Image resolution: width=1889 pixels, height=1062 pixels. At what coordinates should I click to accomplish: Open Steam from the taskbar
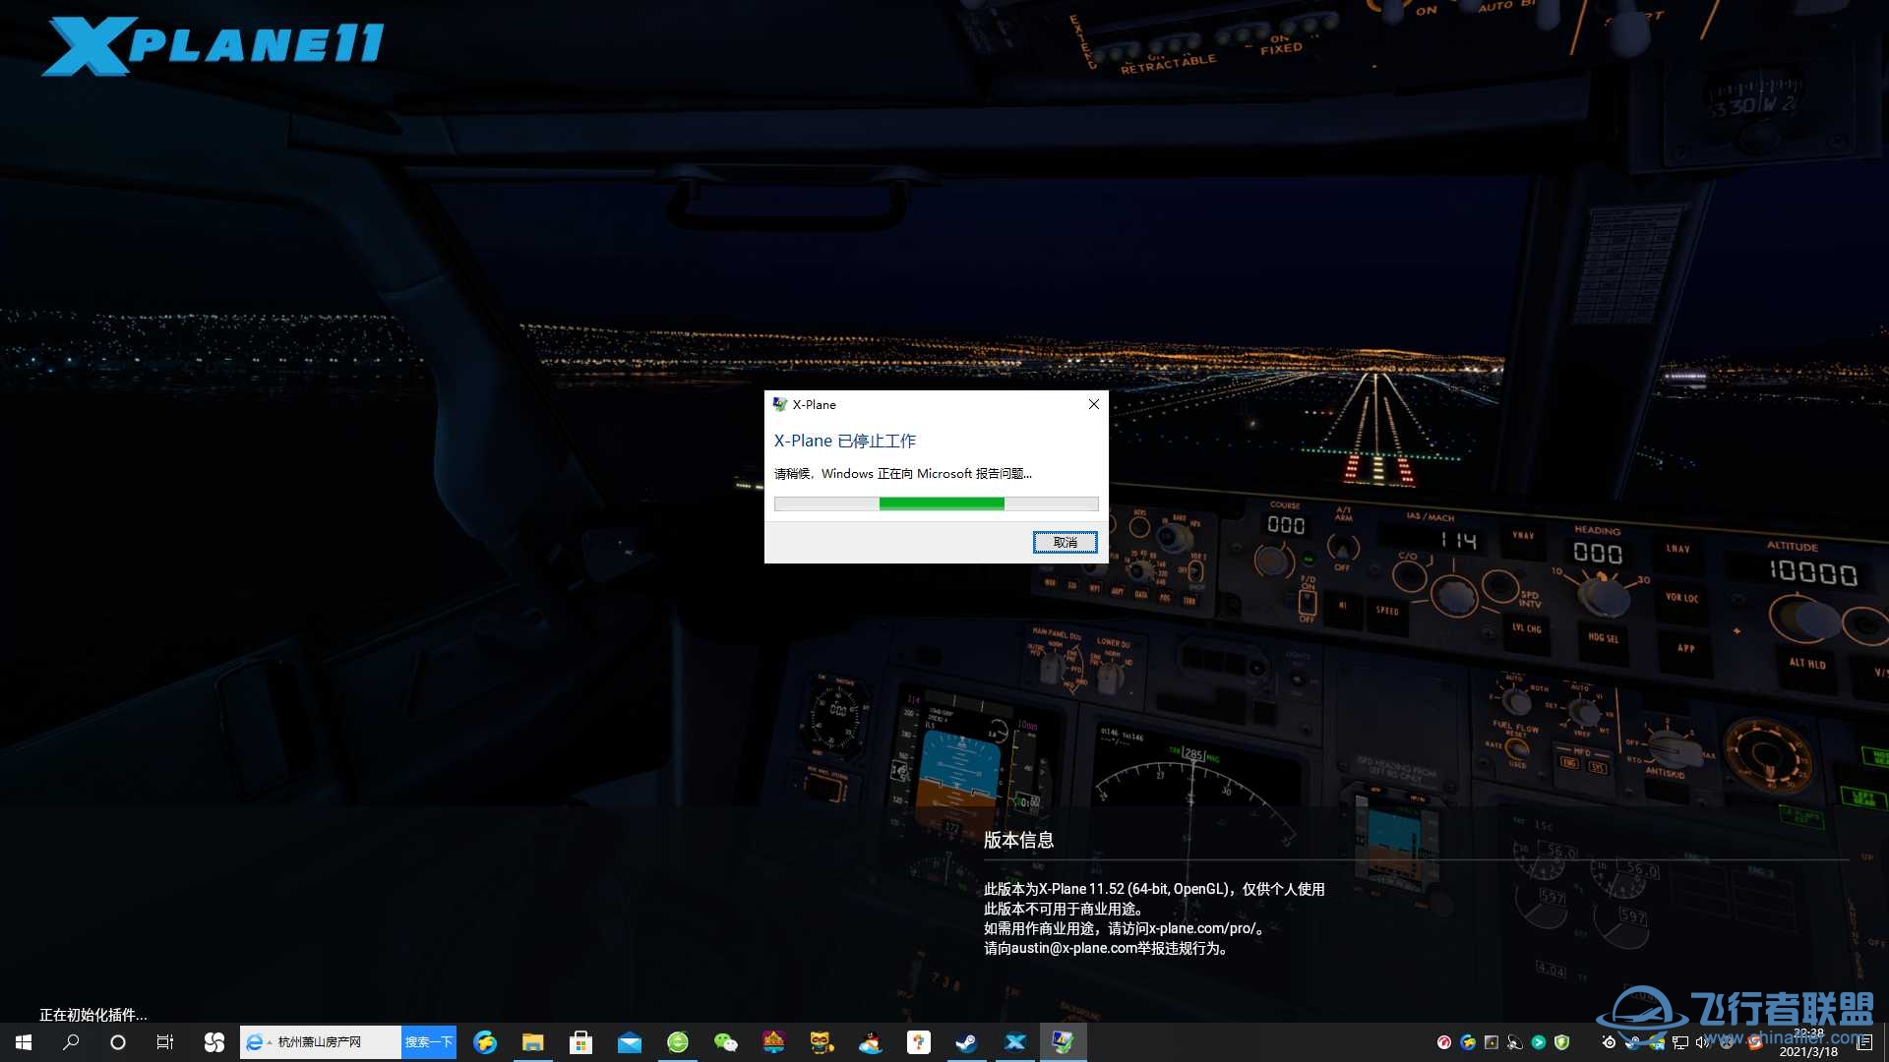pos(967,1042)
